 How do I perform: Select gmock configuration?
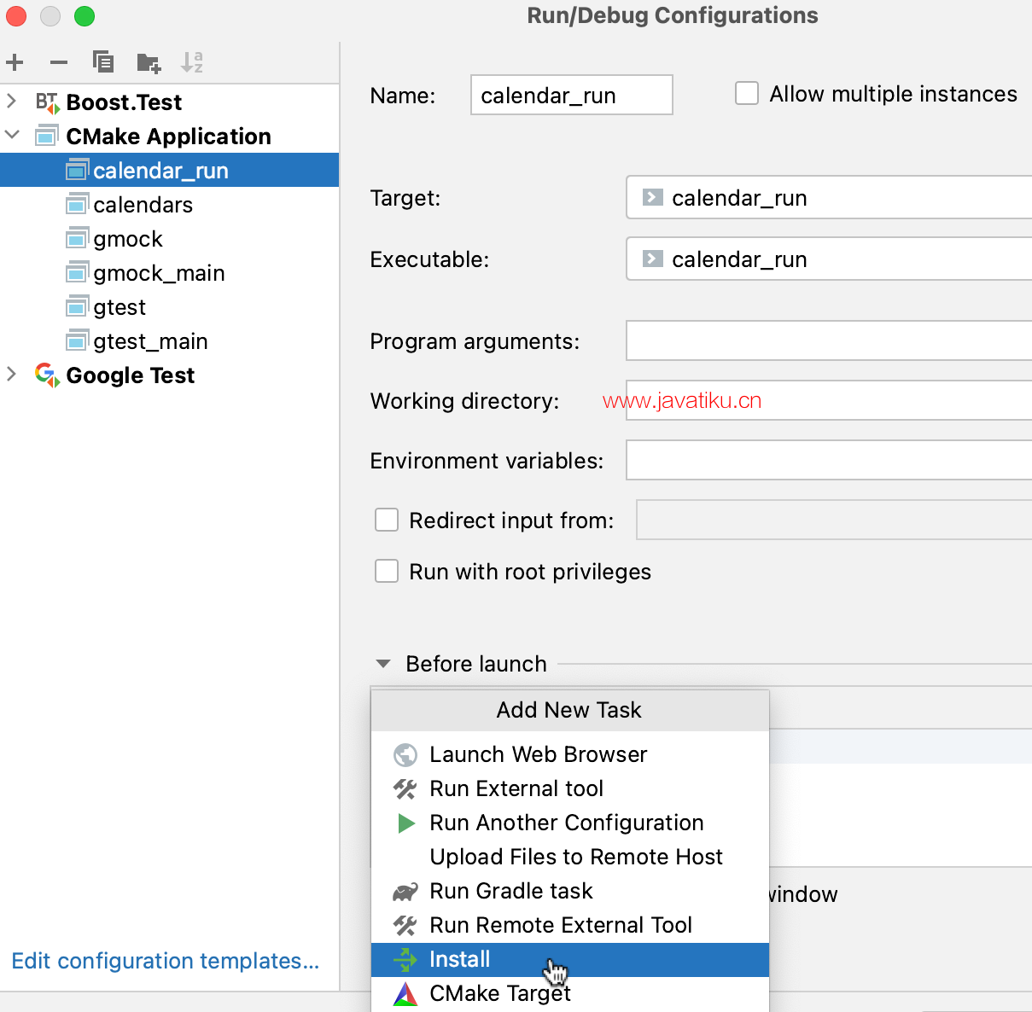tap(169, 239)
